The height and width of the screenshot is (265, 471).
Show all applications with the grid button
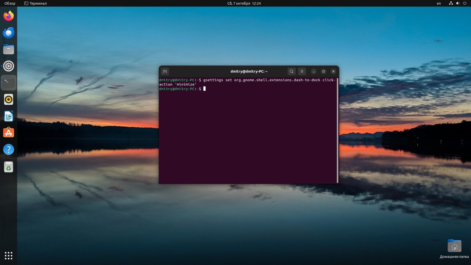[8, 255]
